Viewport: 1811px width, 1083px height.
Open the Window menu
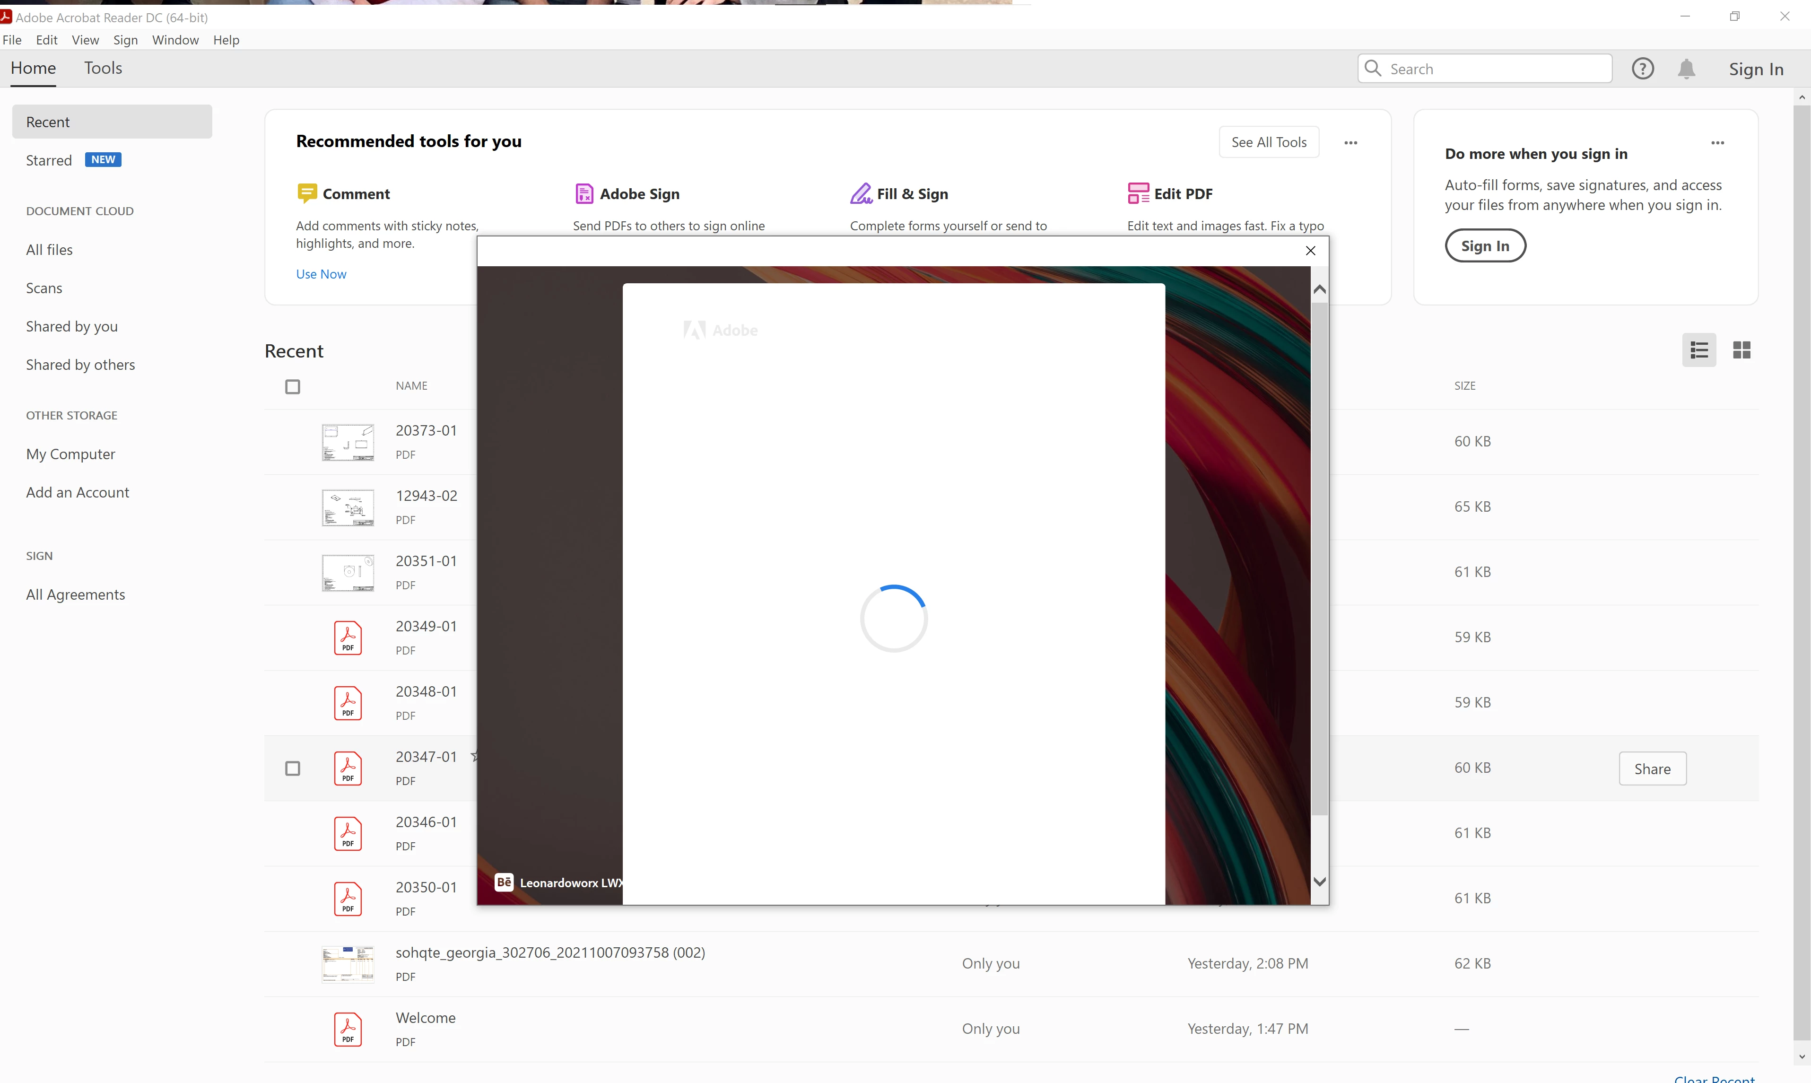175,40
